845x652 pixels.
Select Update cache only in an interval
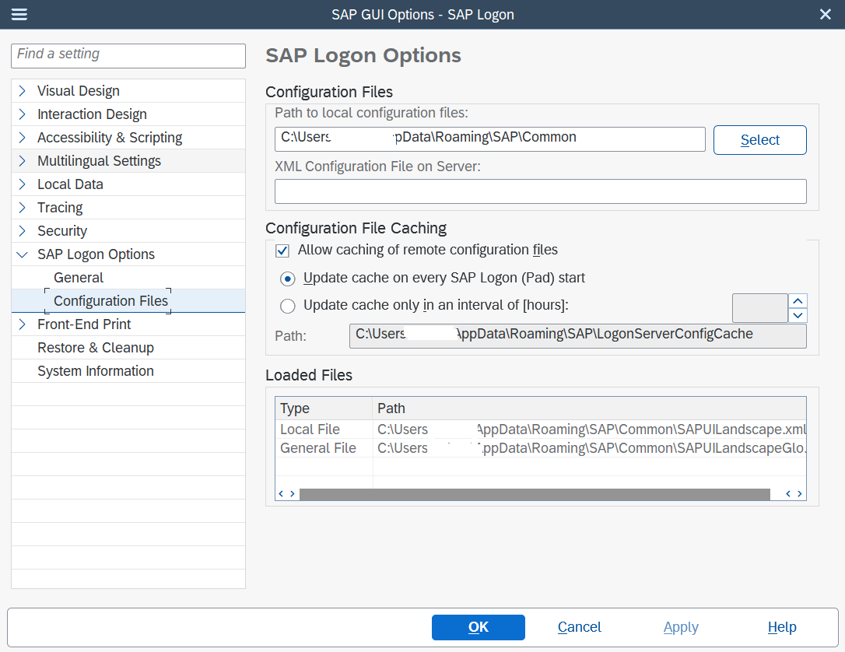[x=288, y=306]
